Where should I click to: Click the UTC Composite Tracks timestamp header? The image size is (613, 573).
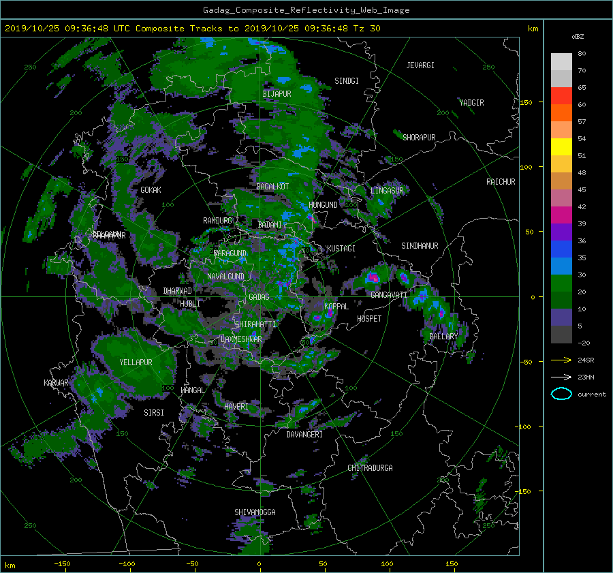pos(193,29)
